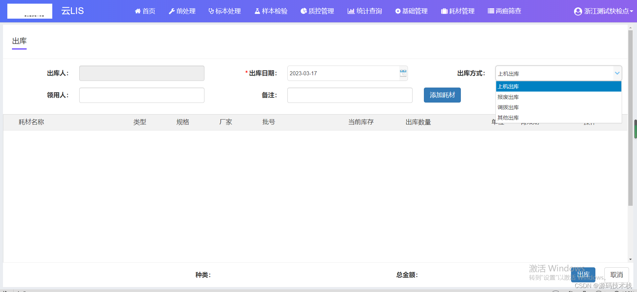Open the 两癌筛查 menu
The width and height of the screenshot is (637, 292).
tap(504, 11)
